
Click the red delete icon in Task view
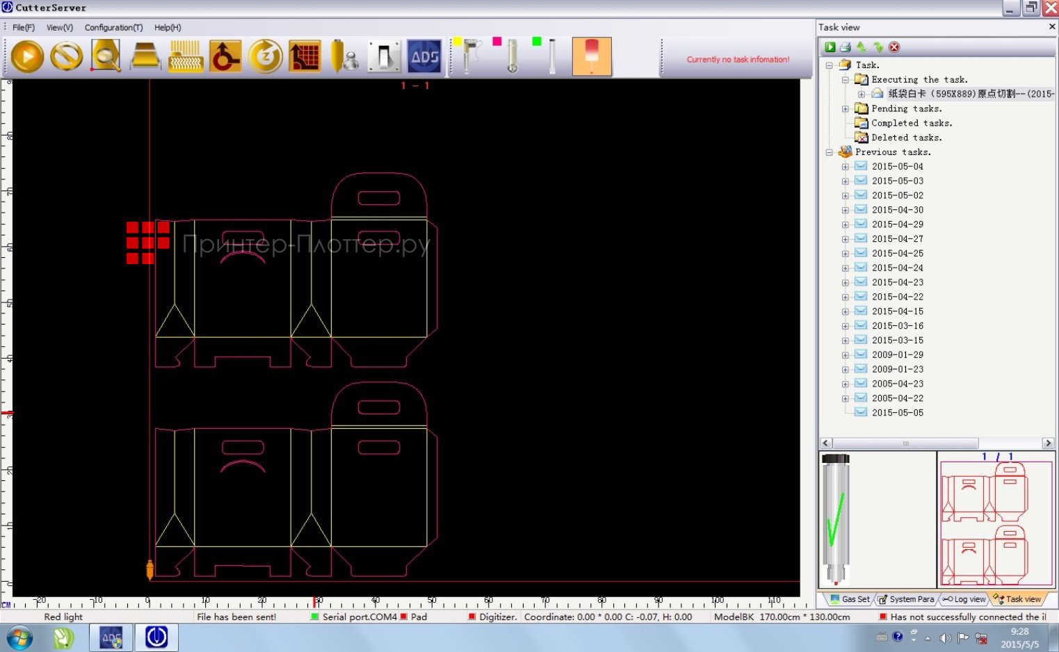point(894,47)
